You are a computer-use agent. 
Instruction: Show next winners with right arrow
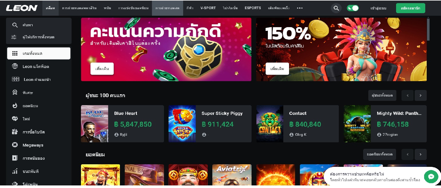tap(420, 95)
